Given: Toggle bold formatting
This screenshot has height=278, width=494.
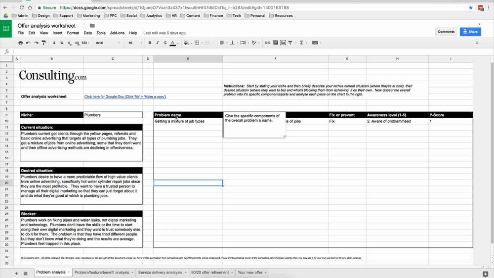Looking at the screenshot, I should [x=150, y=43].
